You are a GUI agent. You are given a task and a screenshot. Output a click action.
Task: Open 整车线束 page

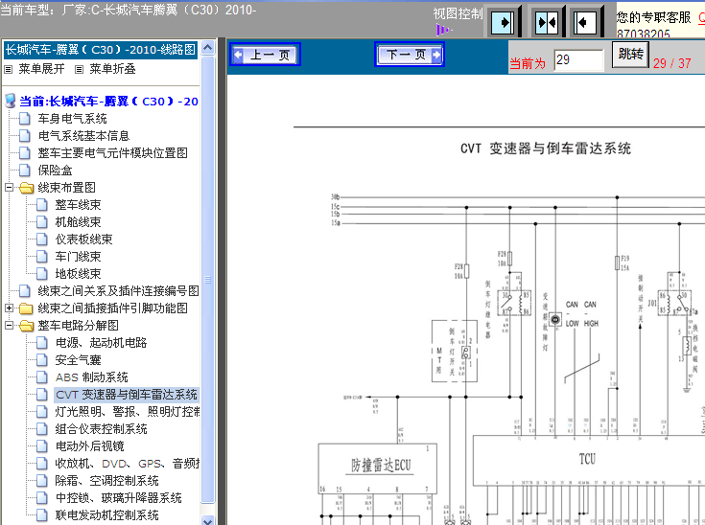(78, 205)
